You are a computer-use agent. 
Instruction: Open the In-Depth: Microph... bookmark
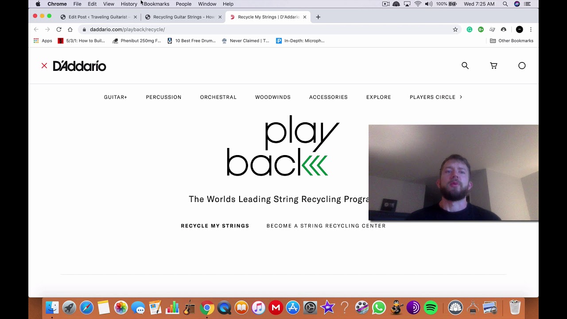pyautogui.click(x=300, y=41)
